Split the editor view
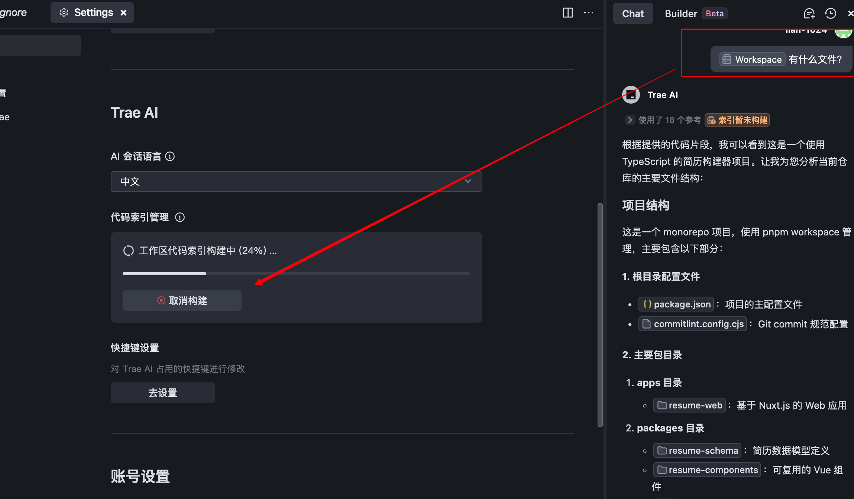The image size is (854, 499). point(568,13)
